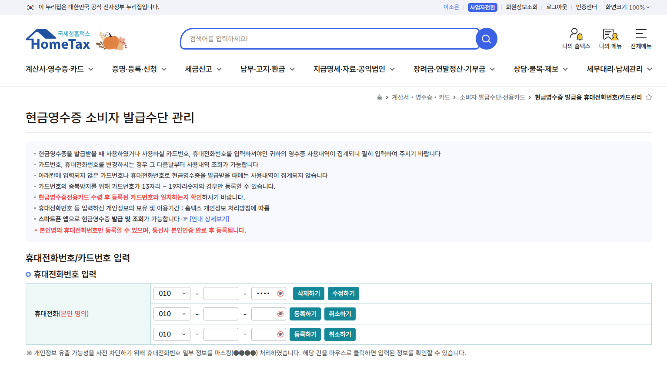667x367 pixels.
Task: Click the search magnifier icon
Action: click(486, 38)
